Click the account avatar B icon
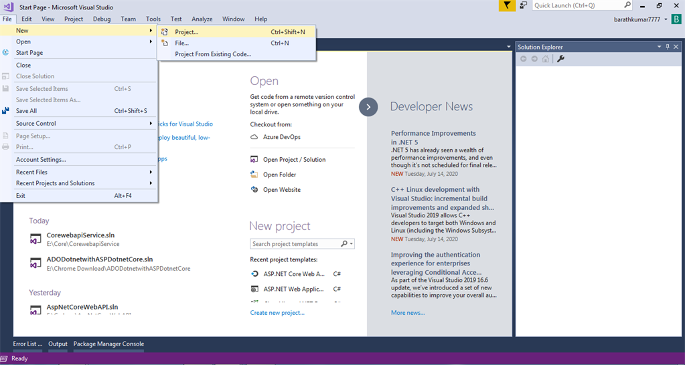 (x=676, y=19)
